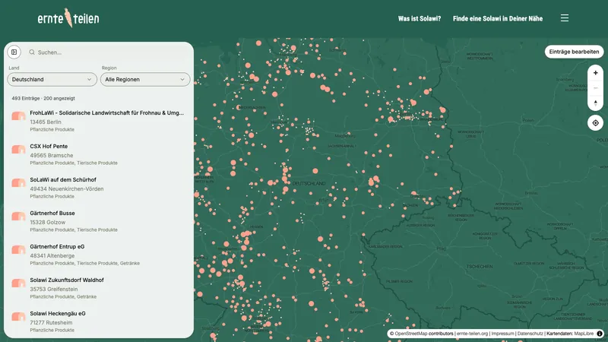Screen dimensions: 608x342
Task: Click Solawi Zukunftsdorf Waldhof farm icon
Action: 18,283
